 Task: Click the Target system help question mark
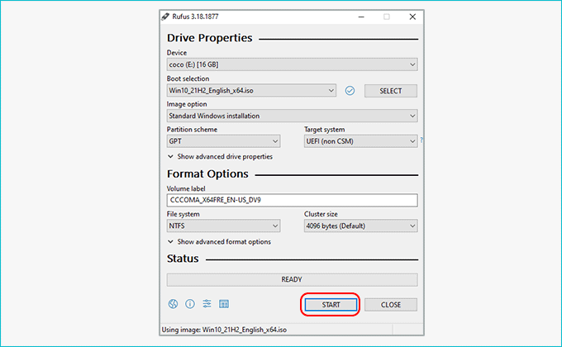421,140
